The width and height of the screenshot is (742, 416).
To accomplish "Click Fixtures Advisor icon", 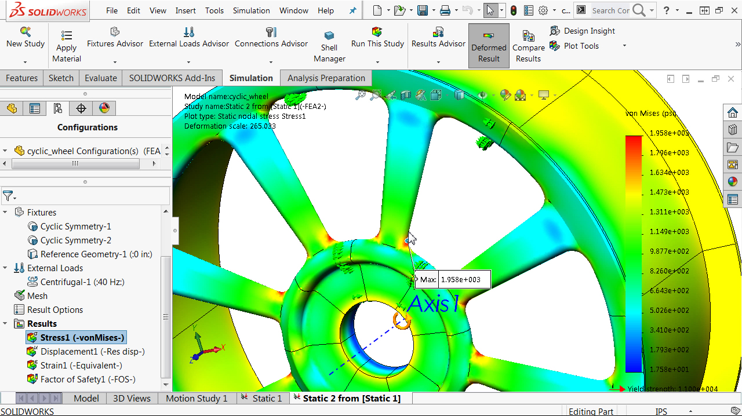I will [x=115, y=32].
